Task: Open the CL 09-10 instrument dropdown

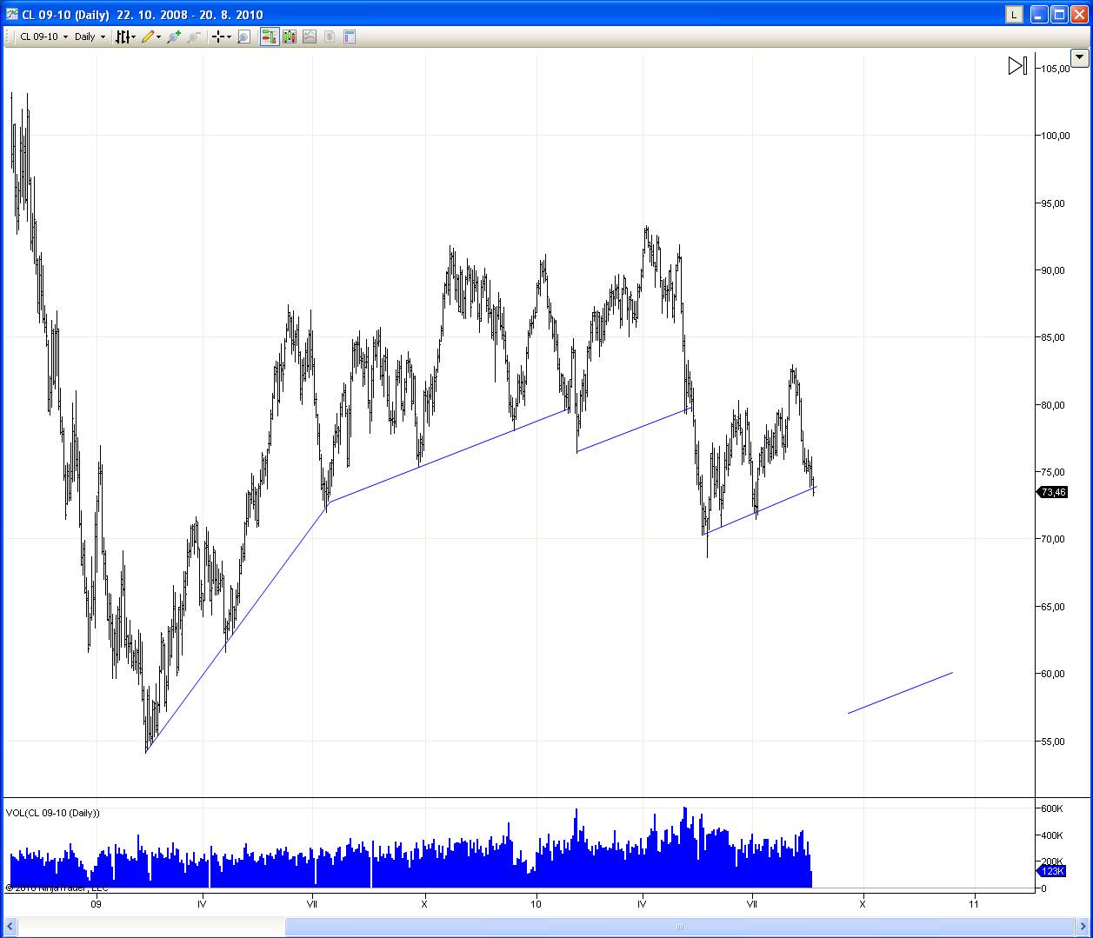Action: pos(43,37)
